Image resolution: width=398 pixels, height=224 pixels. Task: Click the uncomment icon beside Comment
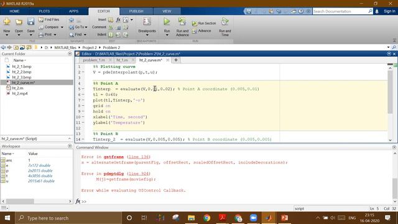pos(118,27)
